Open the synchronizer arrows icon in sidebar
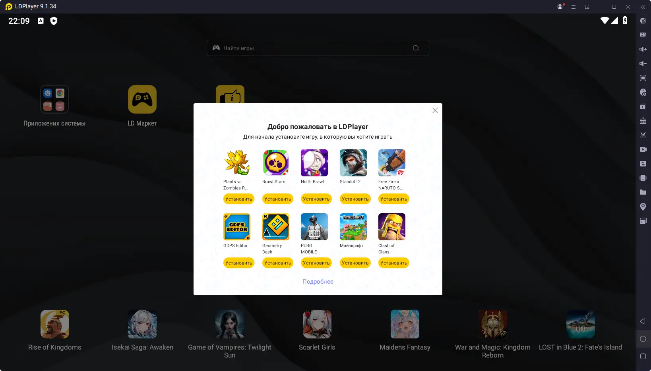 pos(643,164)
